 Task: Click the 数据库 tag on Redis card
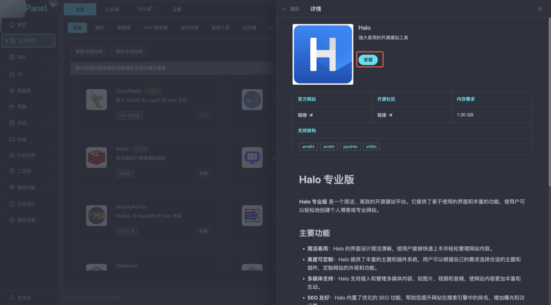(125, 173)
